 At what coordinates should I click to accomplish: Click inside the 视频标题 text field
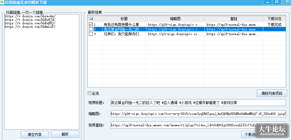click(x=198, y=103)
